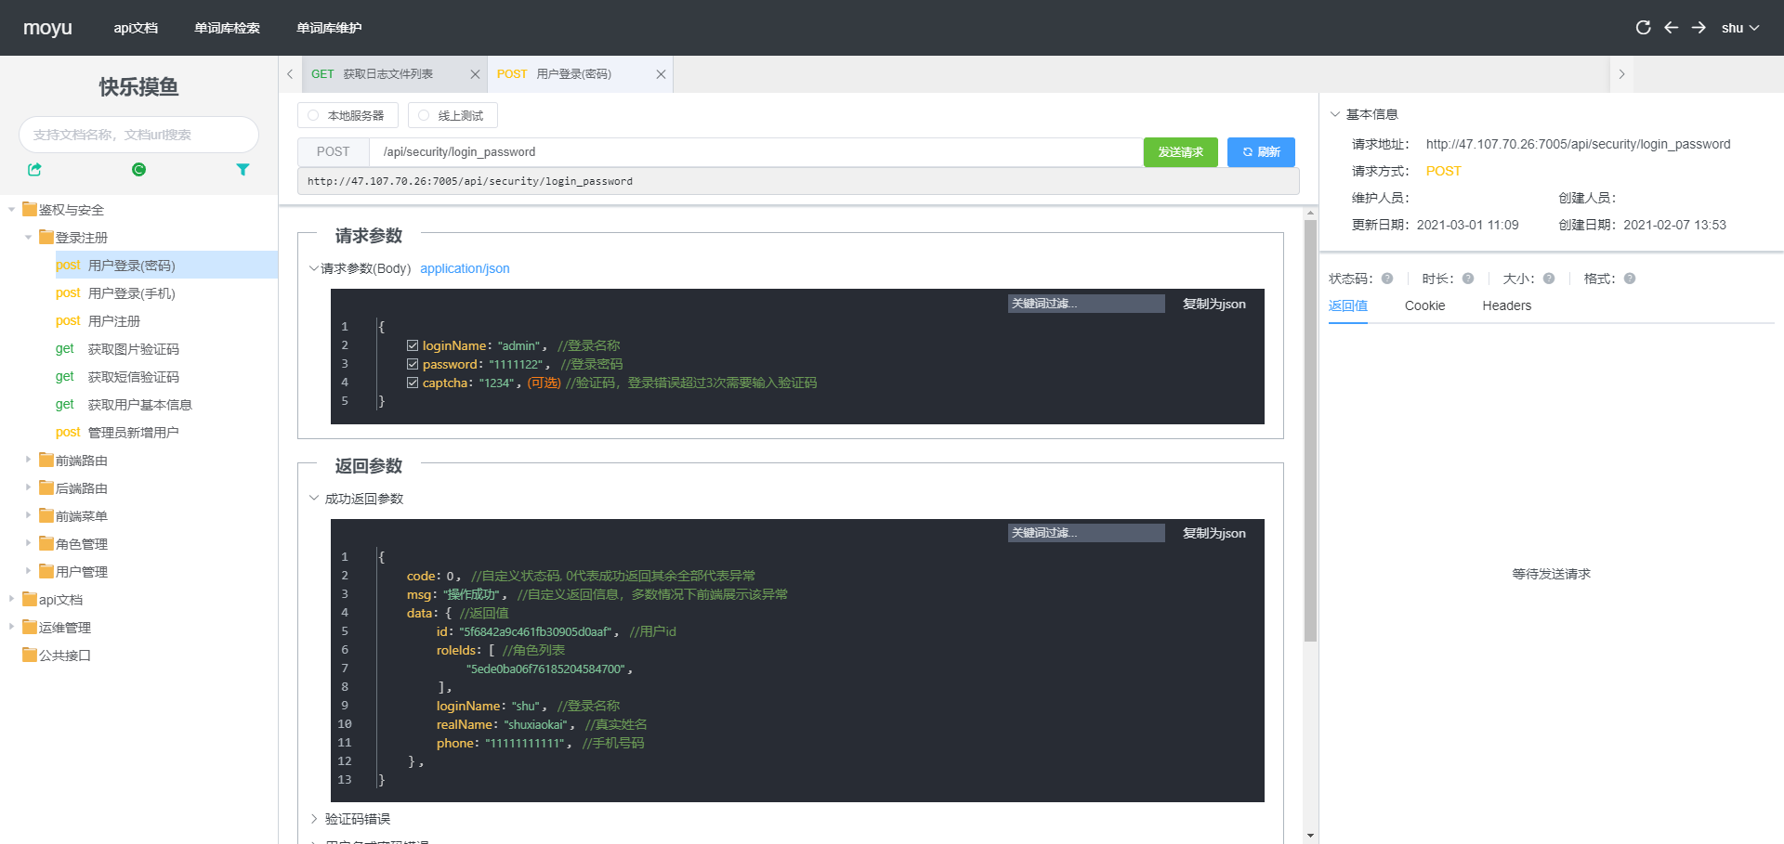Expand the 验证码错误 section
The image size is (1784, 844).
pyautogui.click(x=313, y=819)
